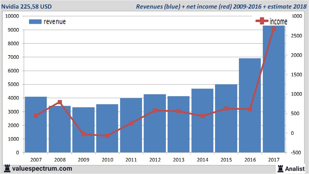Expand the 2012 income marker details

click(x=155, y=110)
